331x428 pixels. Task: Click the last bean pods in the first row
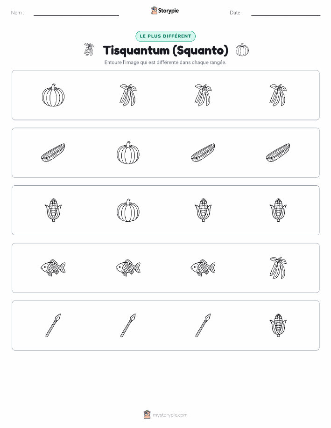[278, 95]
